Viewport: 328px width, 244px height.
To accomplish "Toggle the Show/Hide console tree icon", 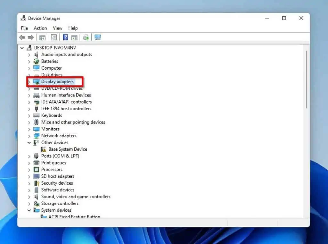I will [42, 37].
